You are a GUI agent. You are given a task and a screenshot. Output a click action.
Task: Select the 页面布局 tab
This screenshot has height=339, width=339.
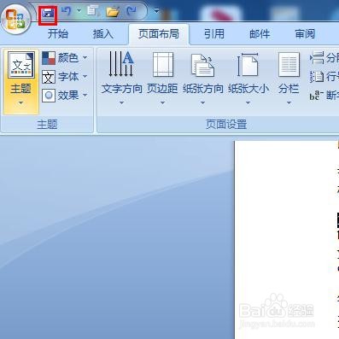[159, 34]
